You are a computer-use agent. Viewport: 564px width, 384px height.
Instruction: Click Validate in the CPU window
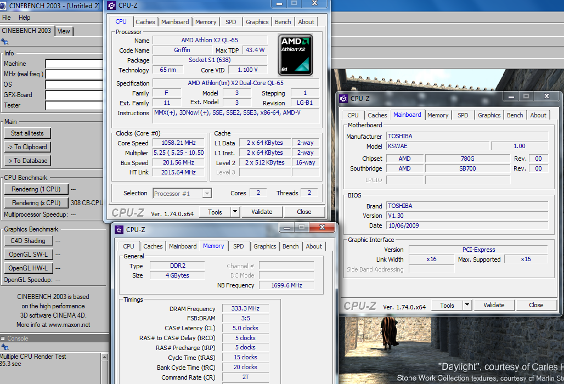click(x=262, y=212)
